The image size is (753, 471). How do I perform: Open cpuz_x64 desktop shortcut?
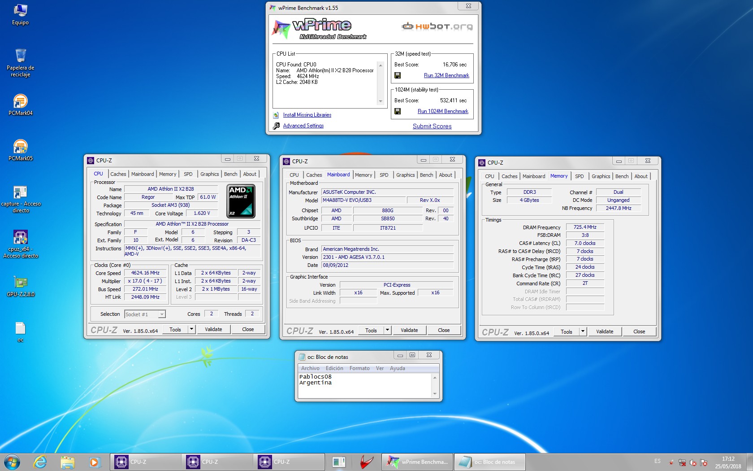pos(21,244)
